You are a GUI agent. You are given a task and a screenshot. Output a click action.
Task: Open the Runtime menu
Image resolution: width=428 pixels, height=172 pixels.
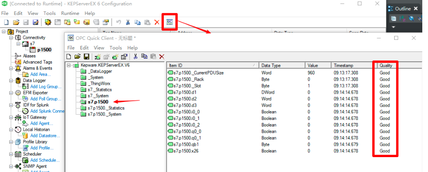(70, 13)
